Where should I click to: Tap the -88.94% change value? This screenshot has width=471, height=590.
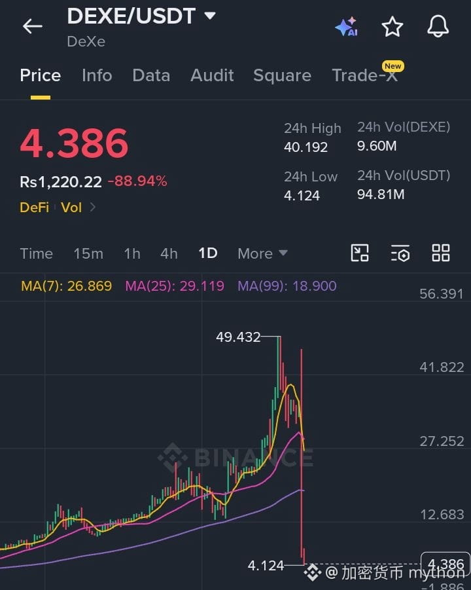[x=137, y=181]
